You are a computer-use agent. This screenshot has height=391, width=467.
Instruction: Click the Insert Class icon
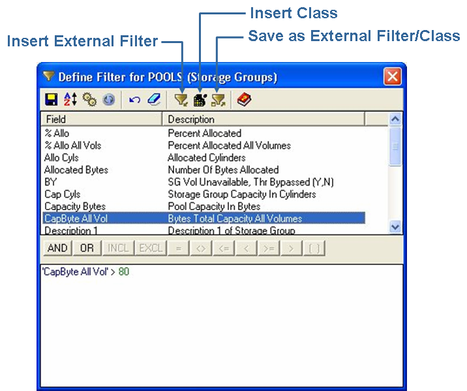coord(200,100)
